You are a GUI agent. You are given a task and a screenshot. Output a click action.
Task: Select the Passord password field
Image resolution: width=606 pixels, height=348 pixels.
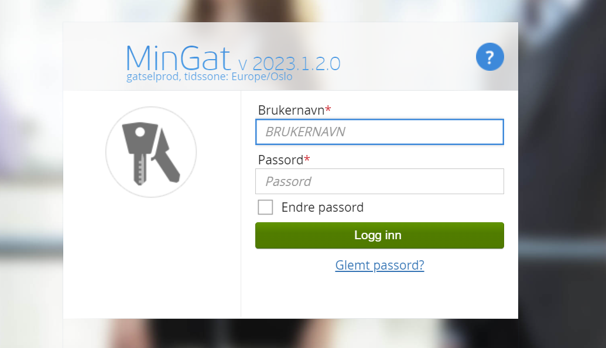click(x=379, y=181)
